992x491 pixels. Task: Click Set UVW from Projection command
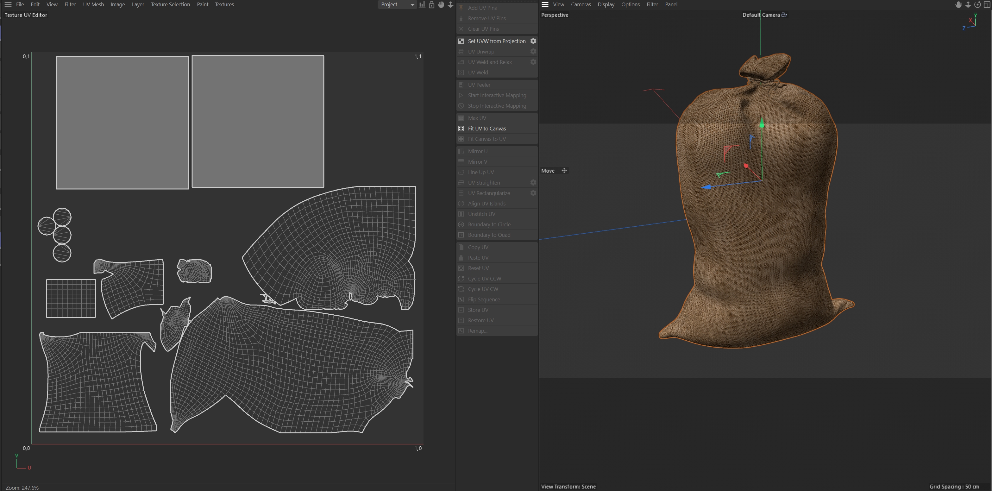tap(496, 41)
